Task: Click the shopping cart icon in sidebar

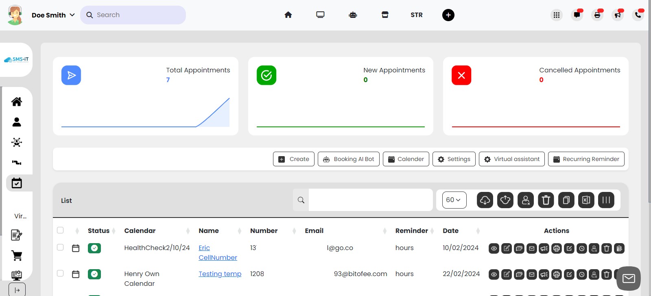Action: pyautogui.click(x=17, y=256)
